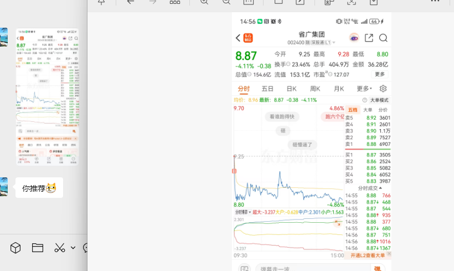This screenshot has width=454, height=271.
Task: Select the 五档 order book tab
Action: tap(352, 110)
